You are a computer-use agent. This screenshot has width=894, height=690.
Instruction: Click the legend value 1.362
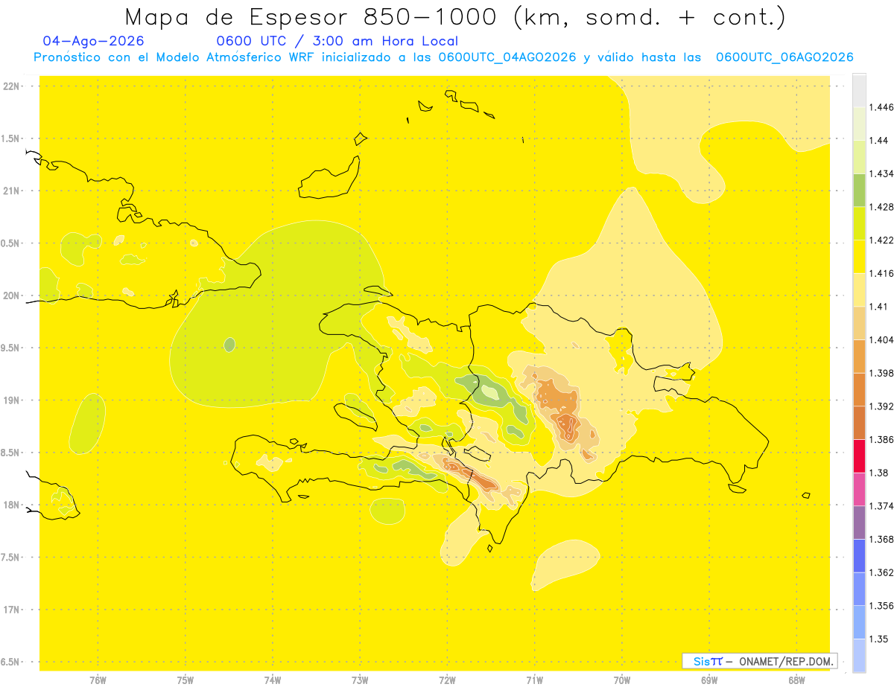[881, 572]
